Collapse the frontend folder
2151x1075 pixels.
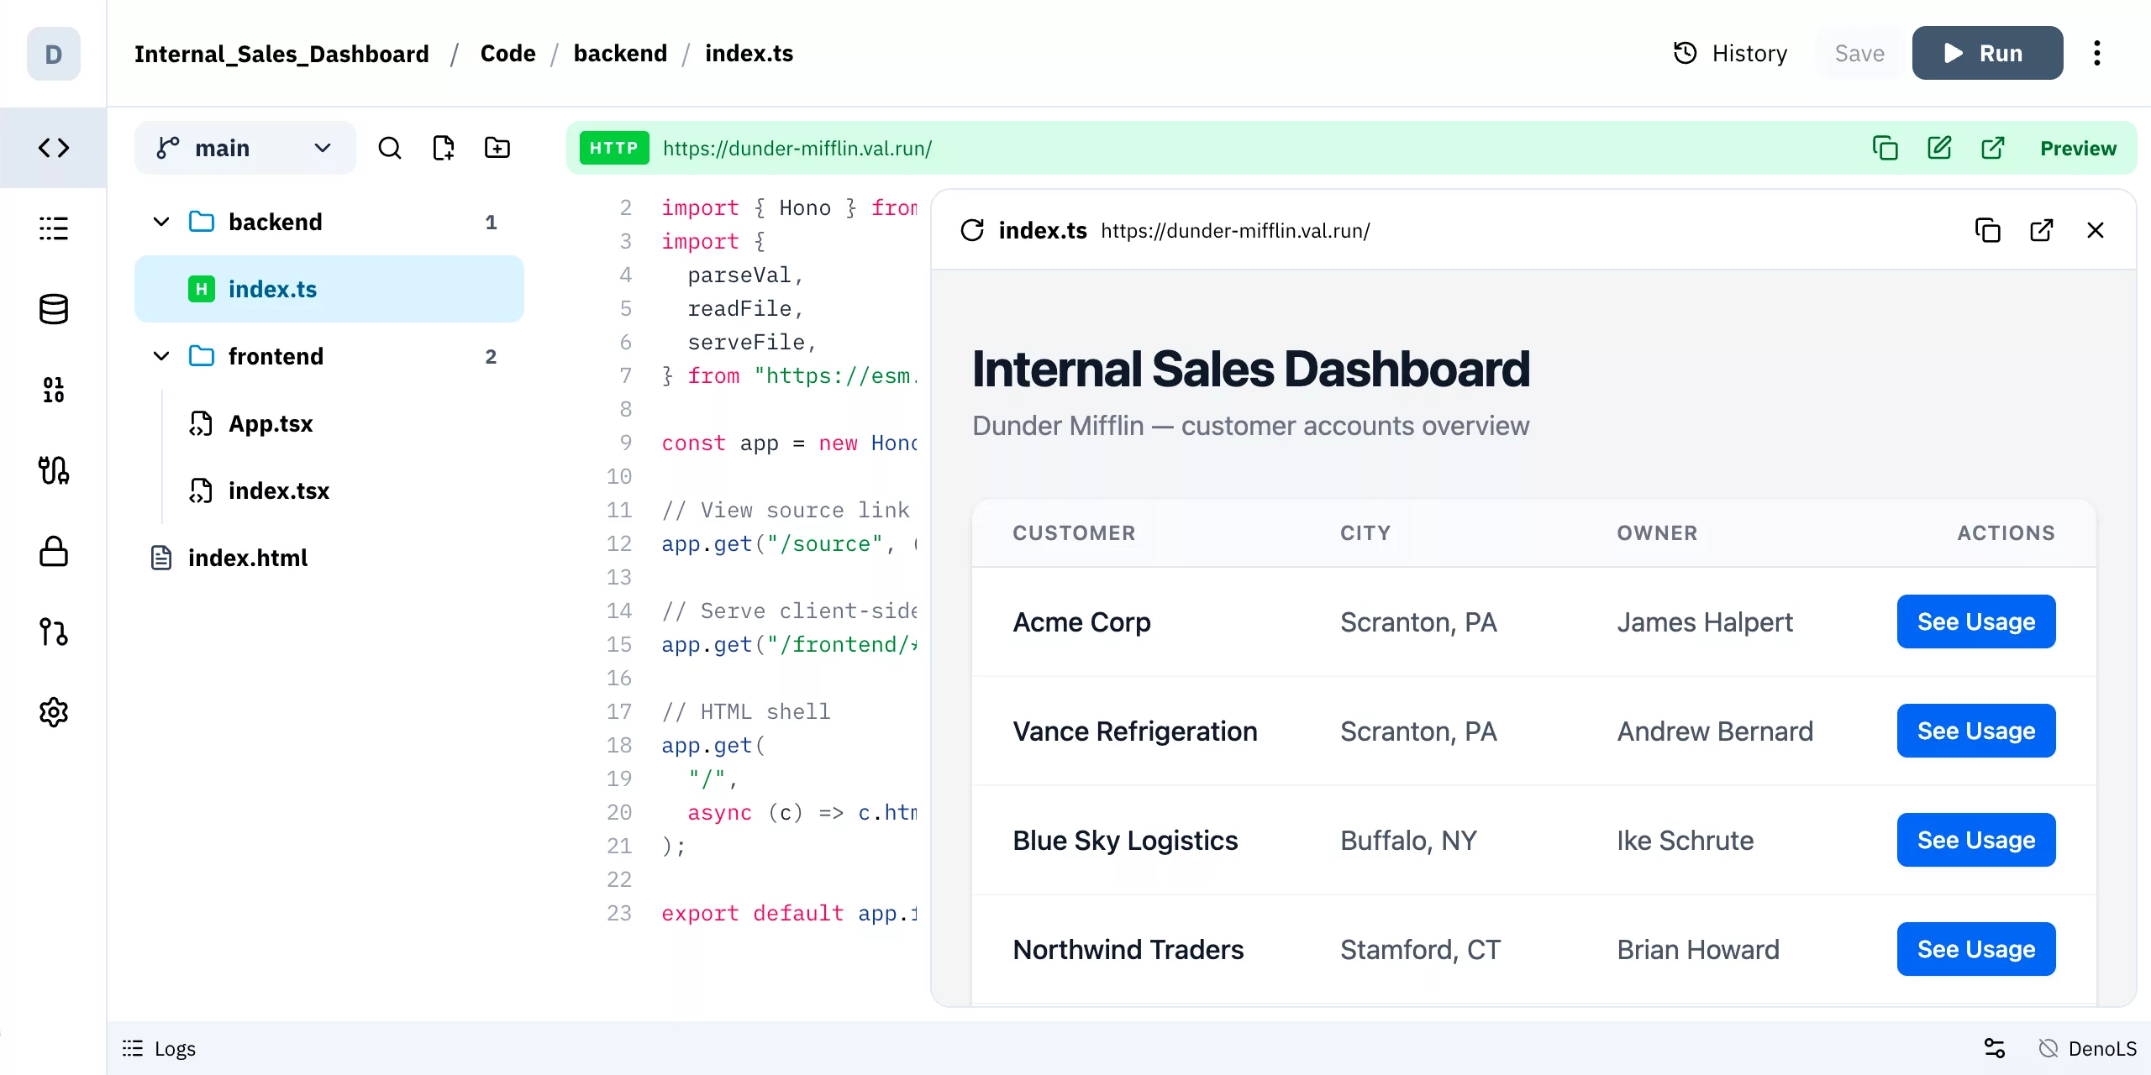160,356
